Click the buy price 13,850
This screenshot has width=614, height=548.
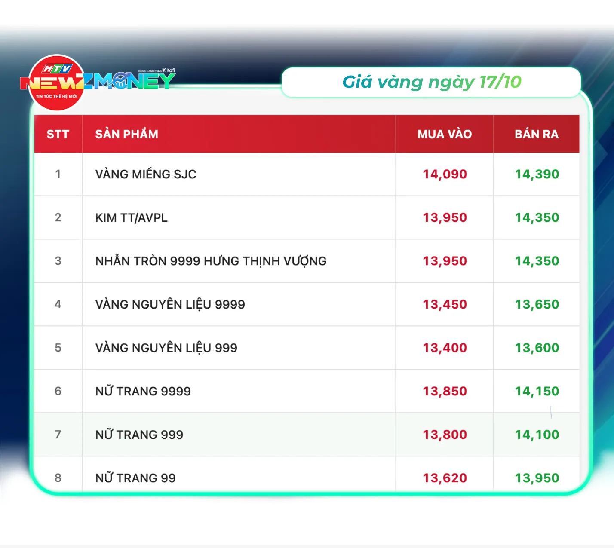[445, 391]
